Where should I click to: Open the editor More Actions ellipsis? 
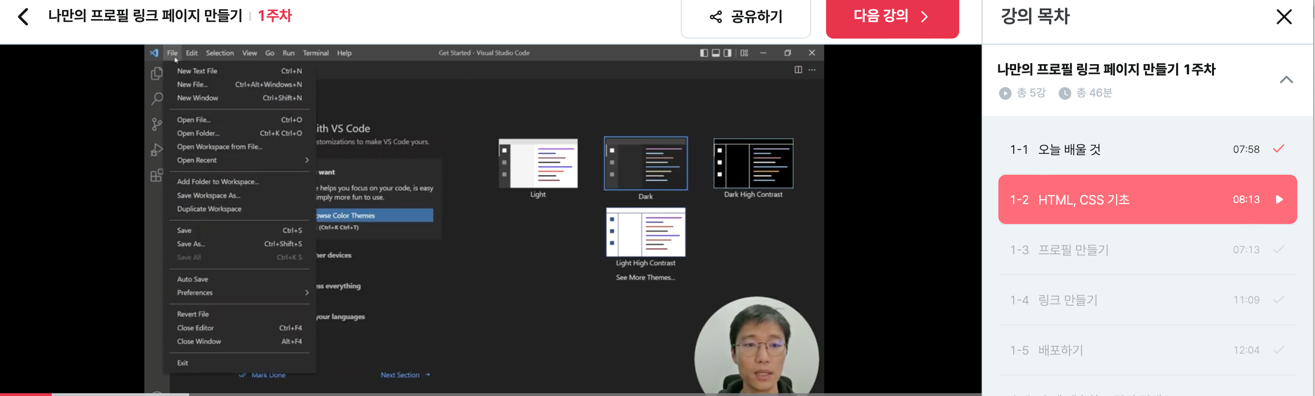pyautogui.click(x=812, y=70)
